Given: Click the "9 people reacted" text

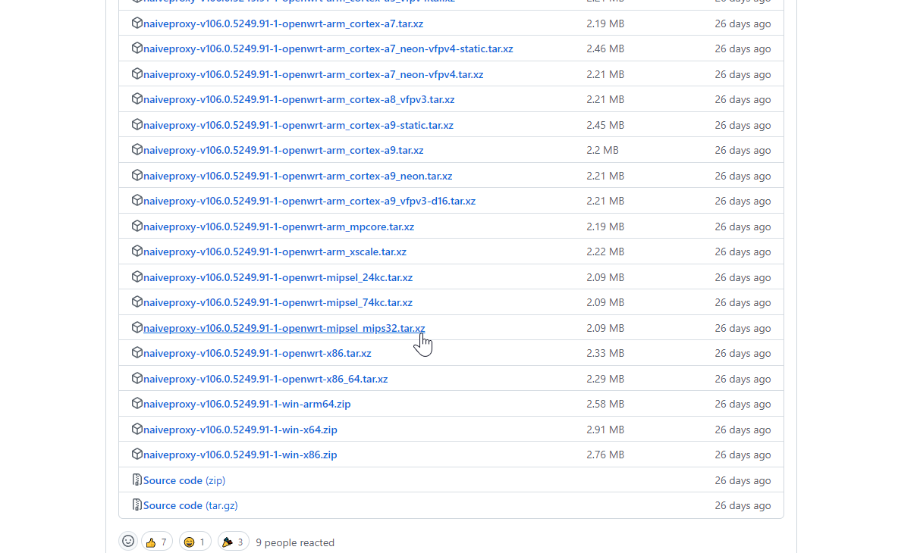Looking at the screenshot, I should coord(295,542).
